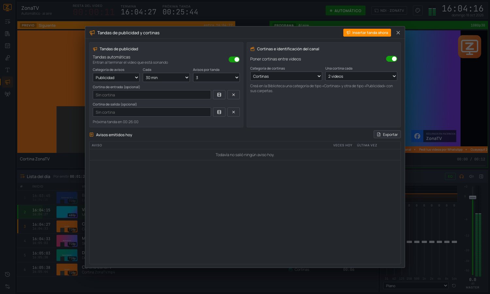Open the settings sliders sidebar item
The width and height of the screenshot is (490, 294).
pyautogui.click(x=8, y=286)
